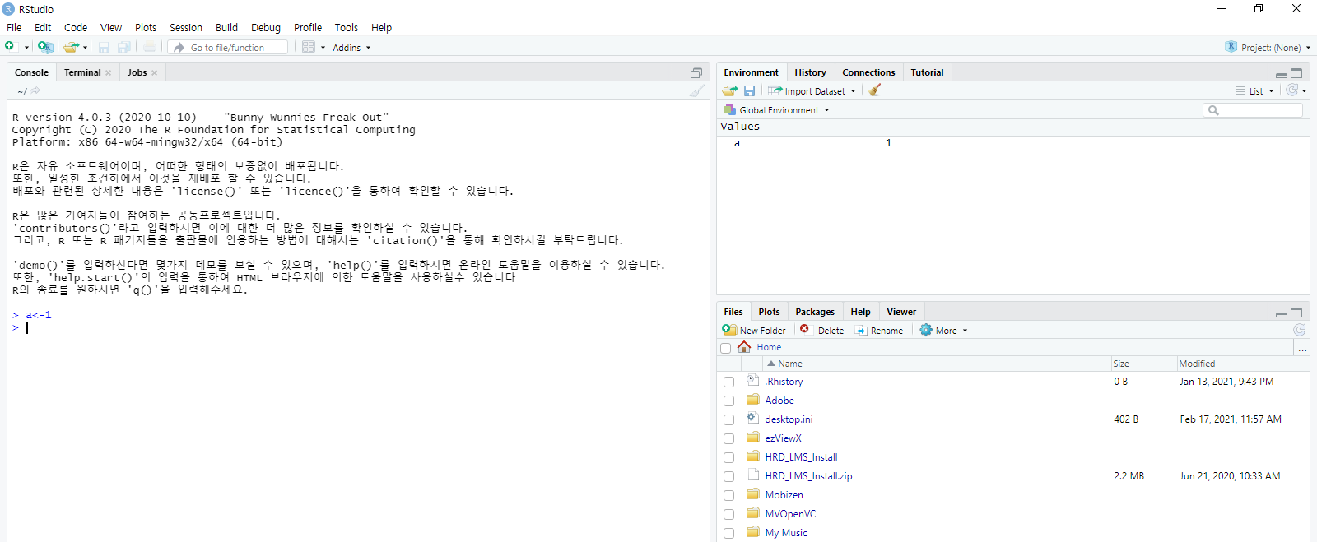Click the Open File folder icon
This screenshot has width=1317, height=542.
click(71, 47)
